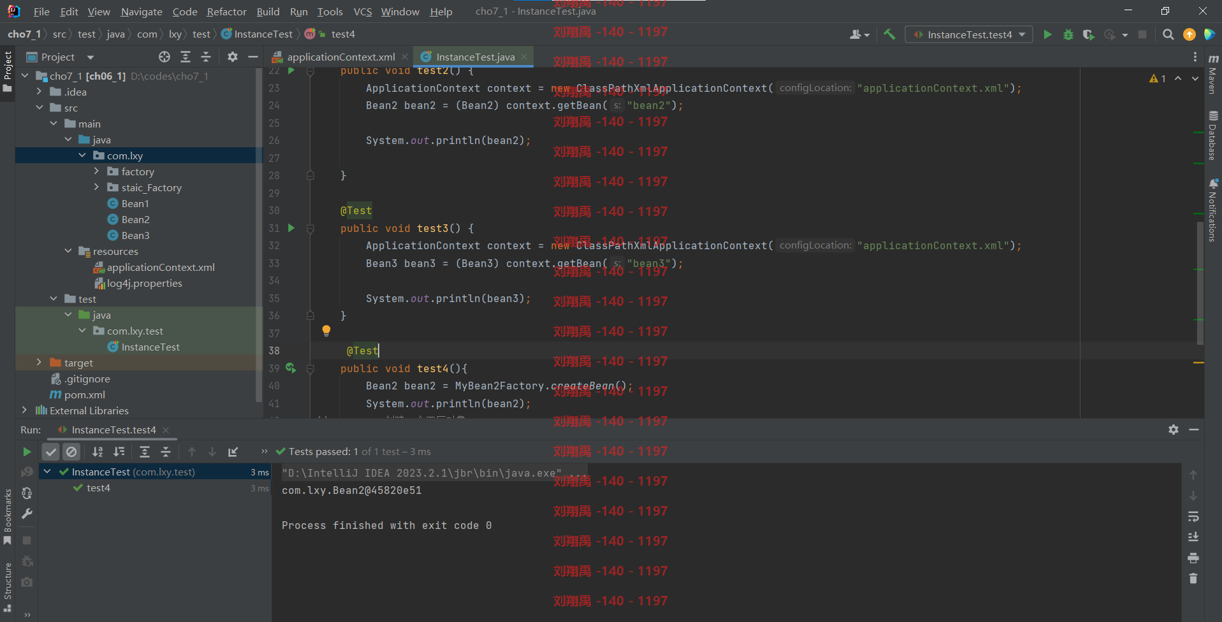Image resolution: width=1222 pixels, height=622 pixels.
Task: Open the VCS menu
Action: click(363, 11)
